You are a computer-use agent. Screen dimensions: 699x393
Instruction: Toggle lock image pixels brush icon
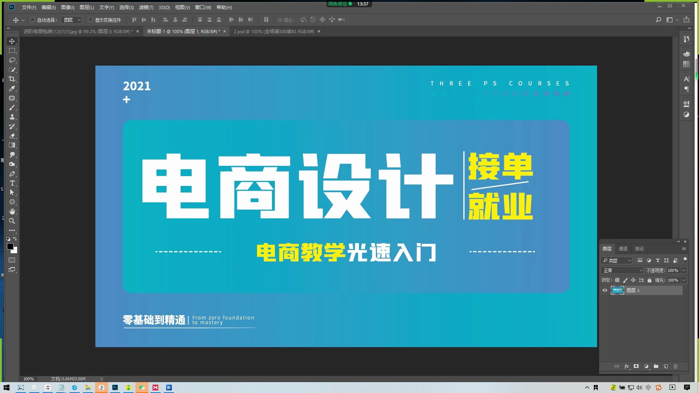click(625, 280)
